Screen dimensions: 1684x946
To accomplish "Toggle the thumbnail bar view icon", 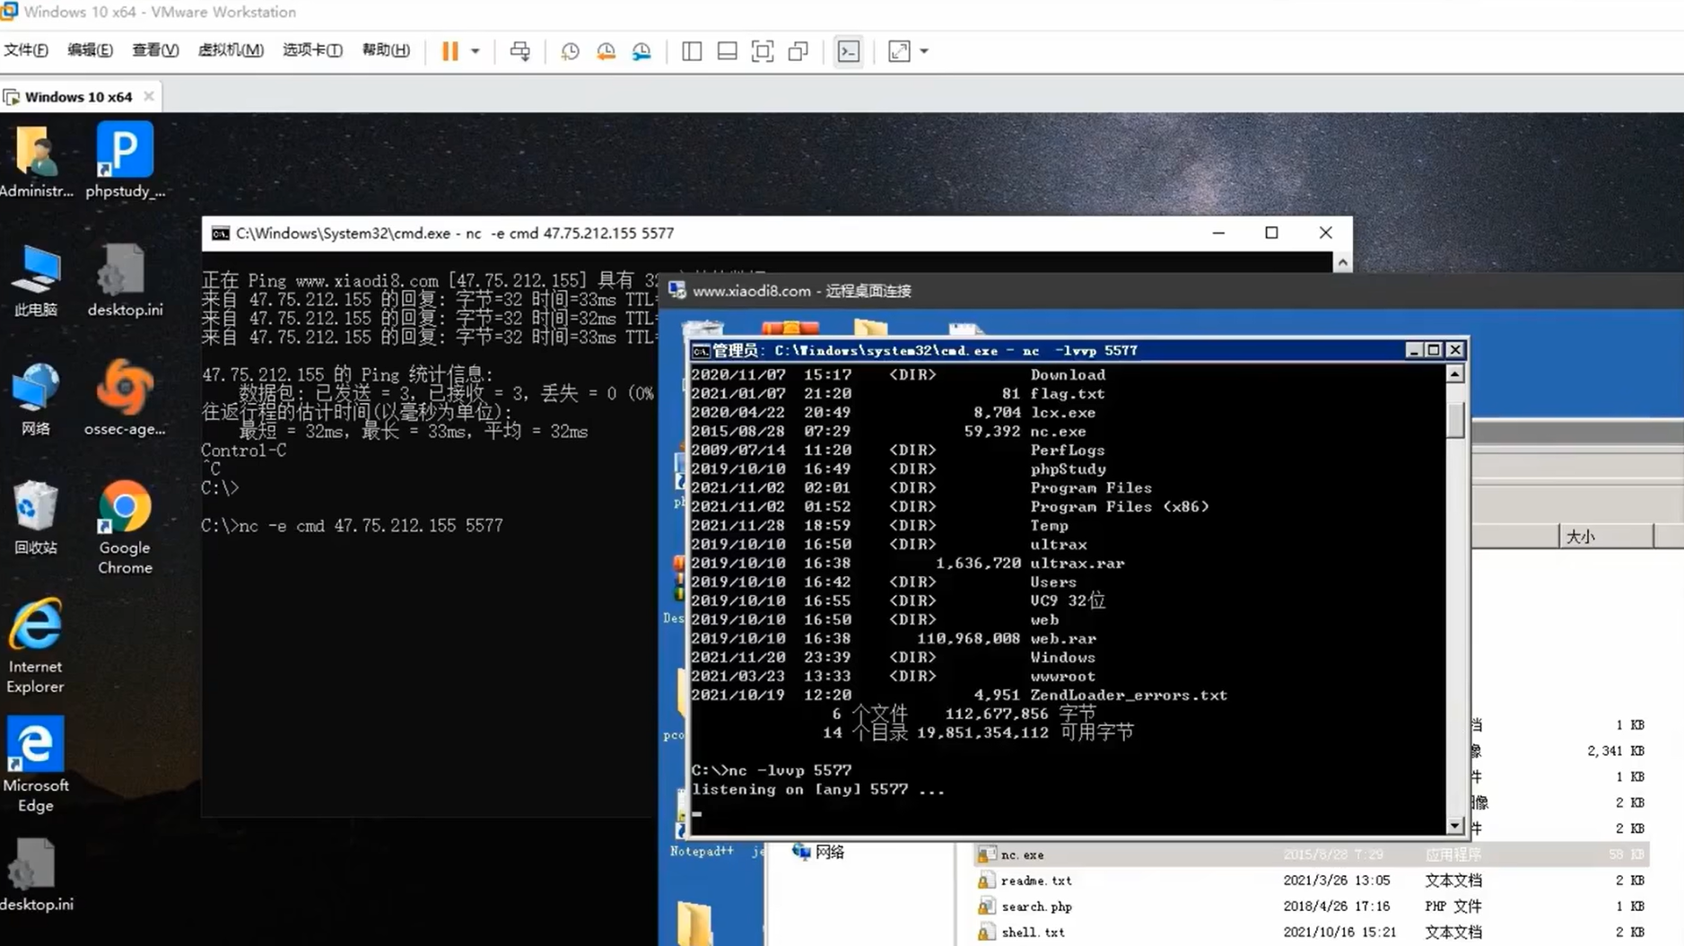I will coord(727,51).
